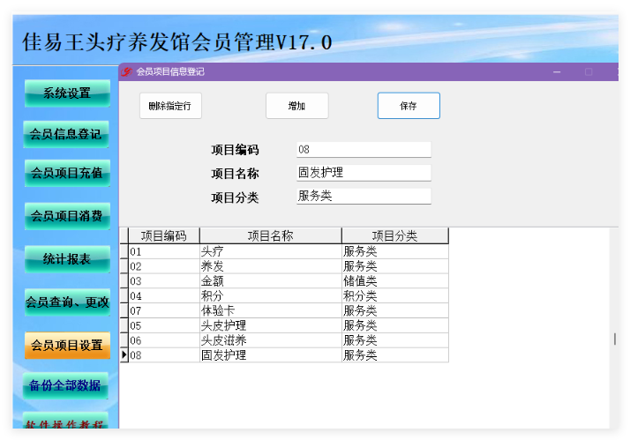Minimize the 会员项目信息登记 window
Image resolution: width=630 pixels, height=440 pixels.
[557, 71]
